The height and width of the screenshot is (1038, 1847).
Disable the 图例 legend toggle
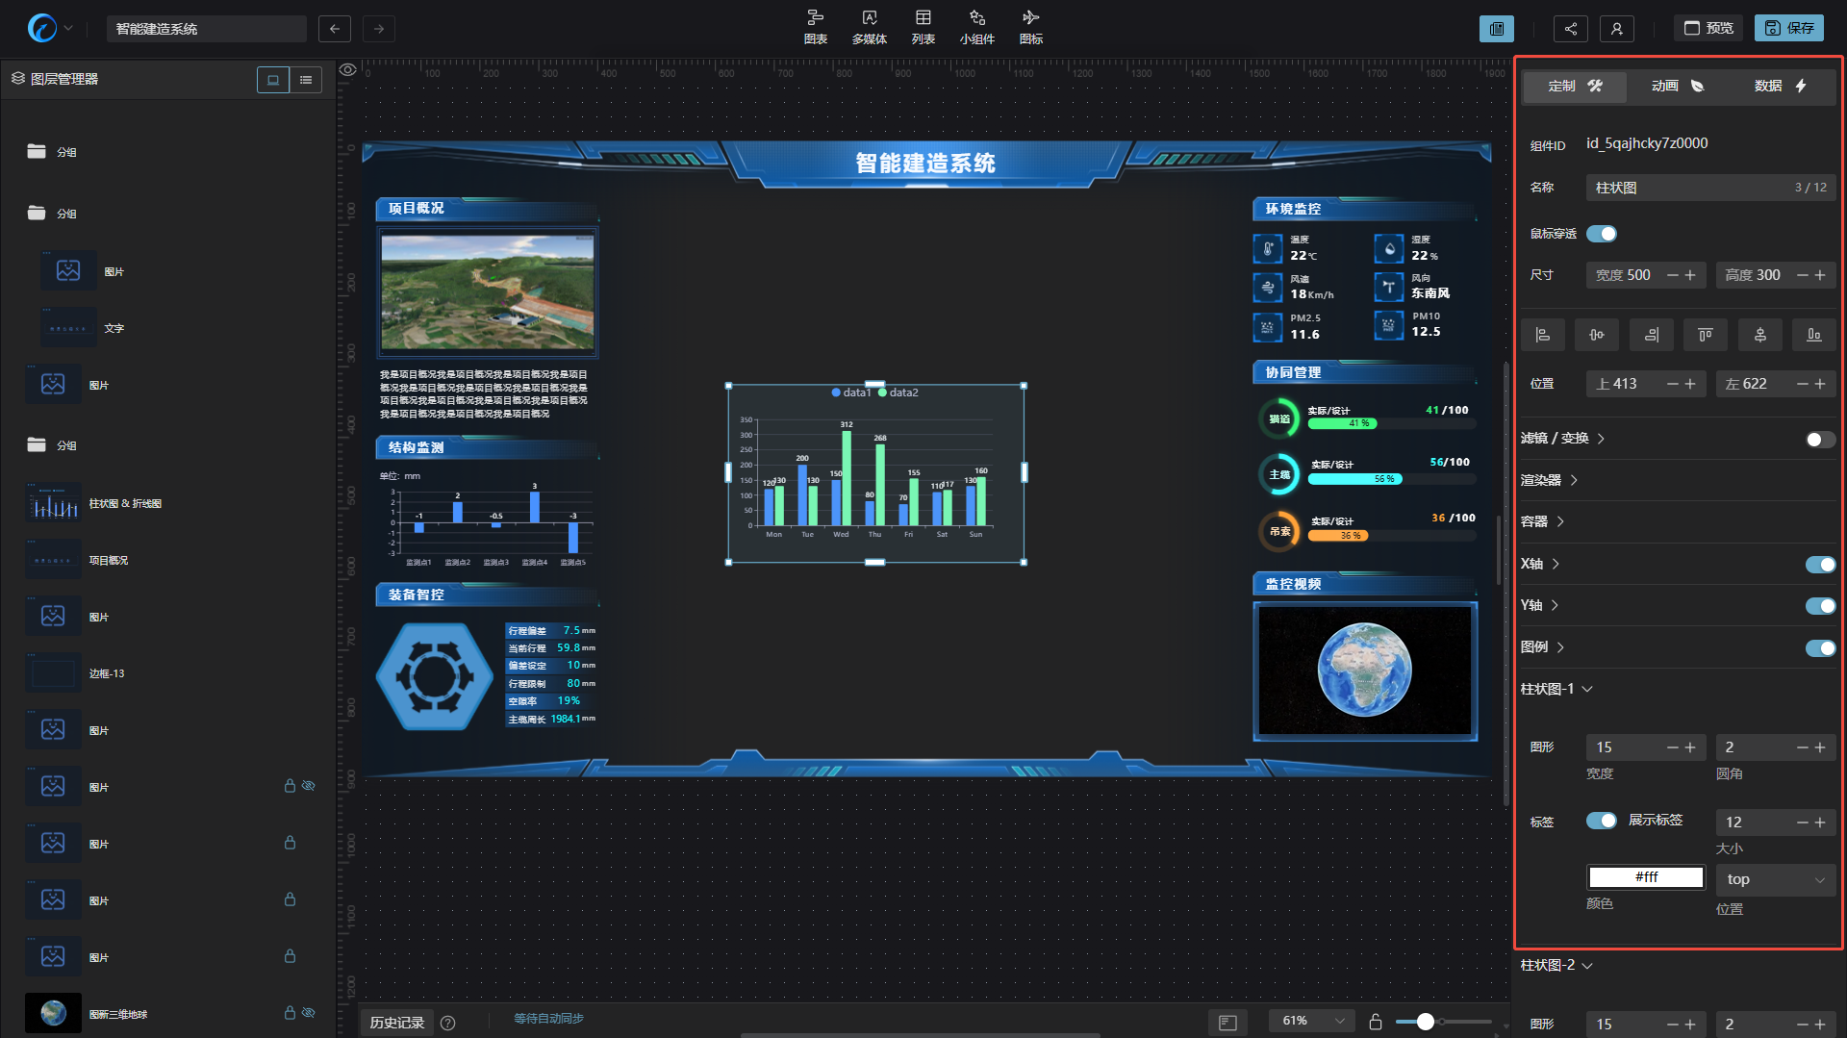(1819, 648)
